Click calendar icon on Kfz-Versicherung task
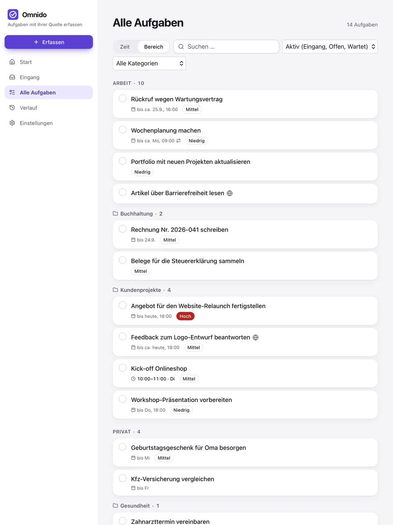This screenshot has height=525, width=393. tap(133, 488)
